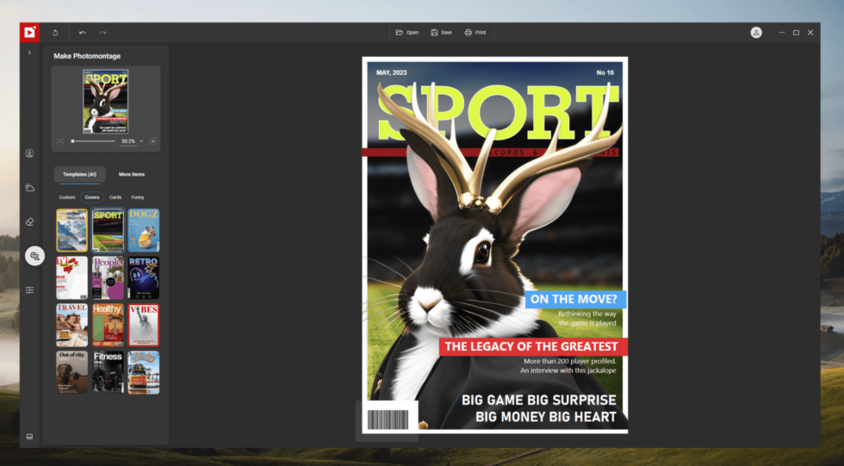This screenshot has width=844, height=466.
Task: Select the eraser tool in sidebar
Action: (29, 221)
